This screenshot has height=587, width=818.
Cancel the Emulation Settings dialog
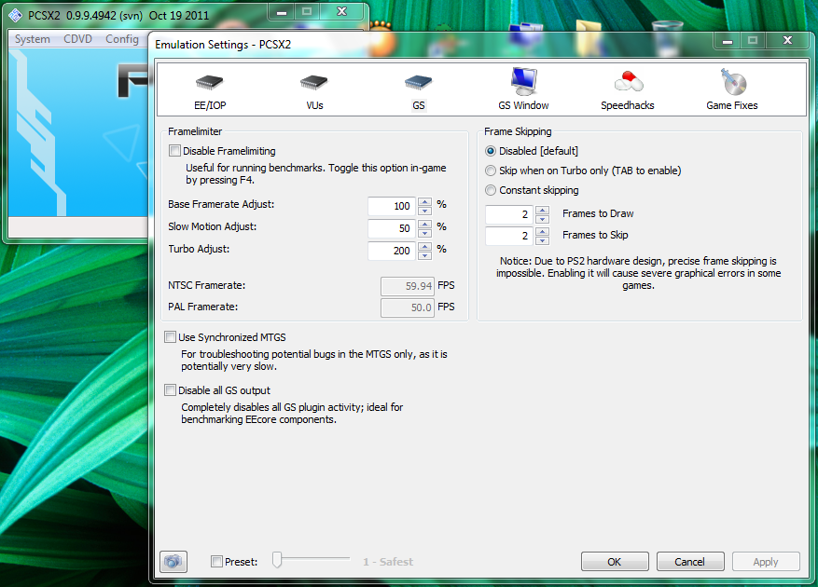point(690,561)
